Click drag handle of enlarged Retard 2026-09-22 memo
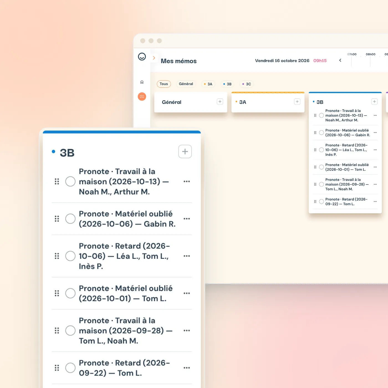The width and height of the screenshot is (388, 388). [57, 368]
